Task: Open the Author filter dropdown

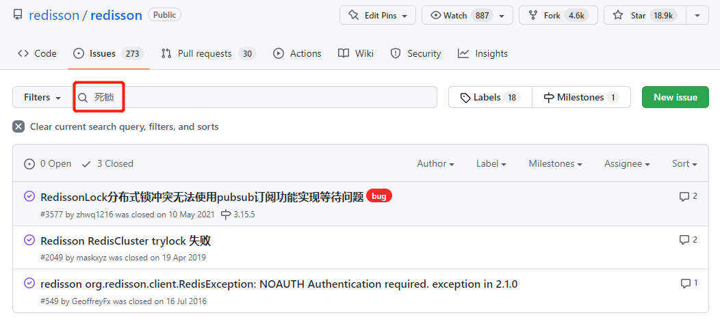Action: pyautogui.click(x=436, y=164)
